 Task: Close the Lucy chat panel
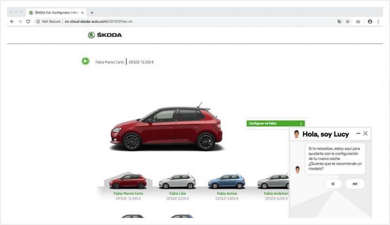pos(365,134)
